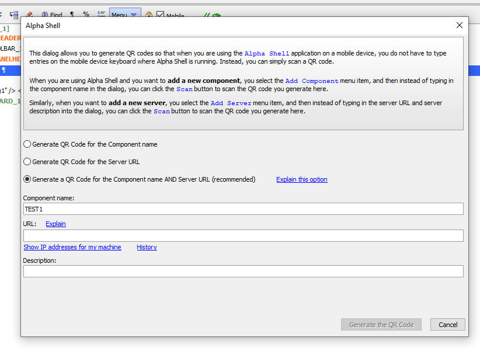
Task: Open the Menu dropdown in background toolbar
Action: point(125,13)
